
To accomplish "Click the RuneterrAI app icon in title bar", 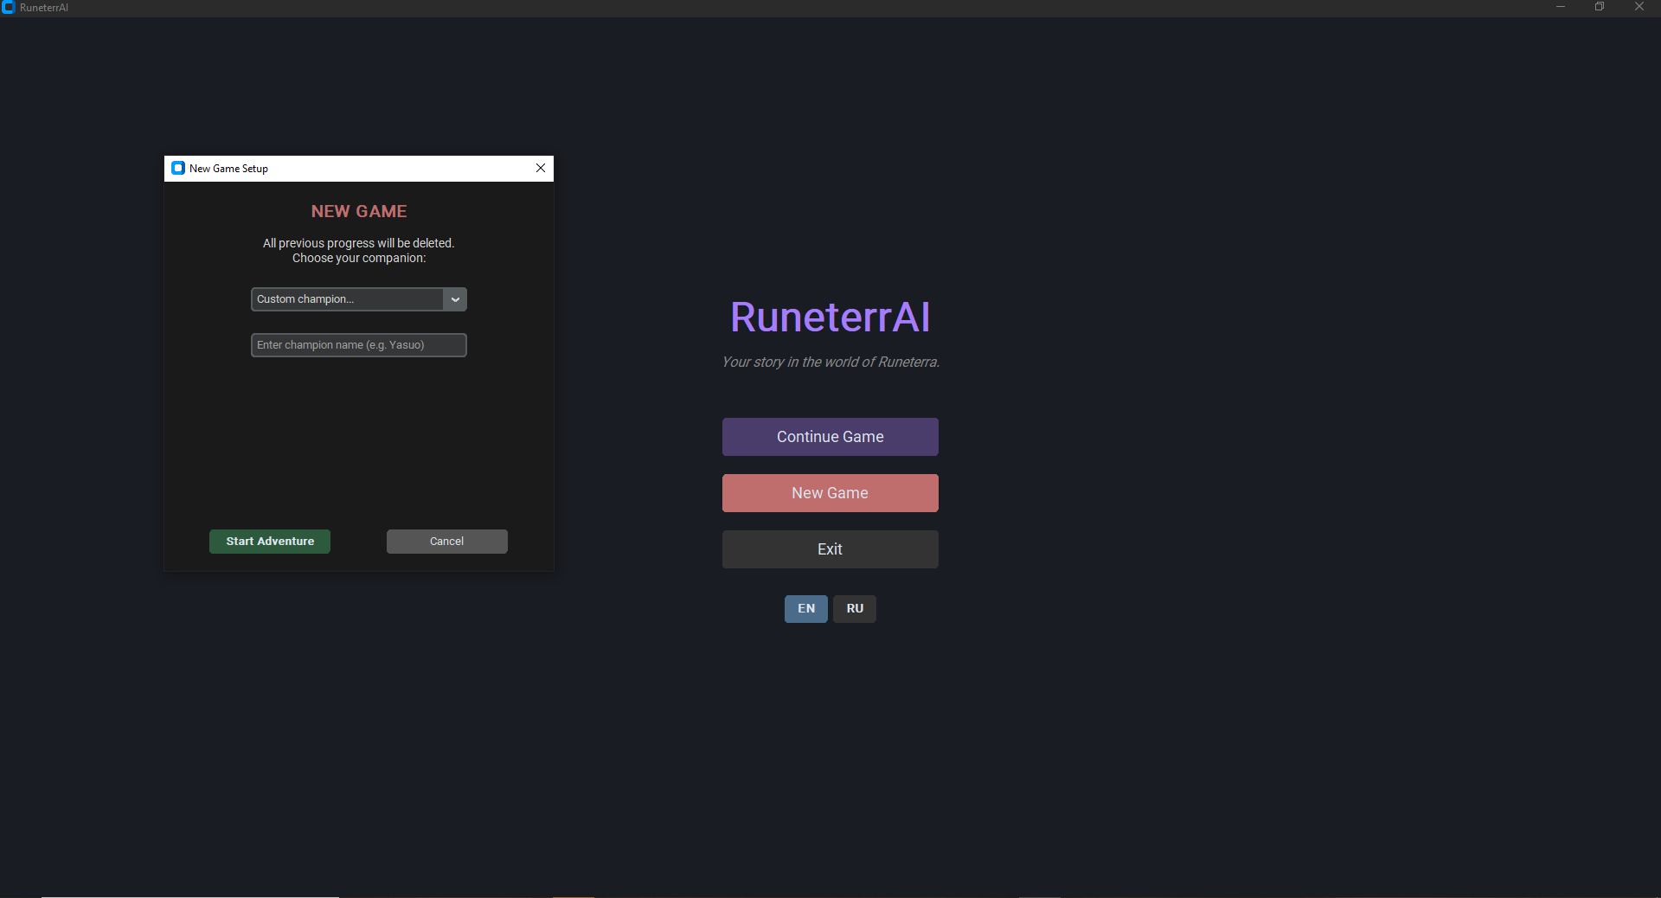I will [9, 7].
